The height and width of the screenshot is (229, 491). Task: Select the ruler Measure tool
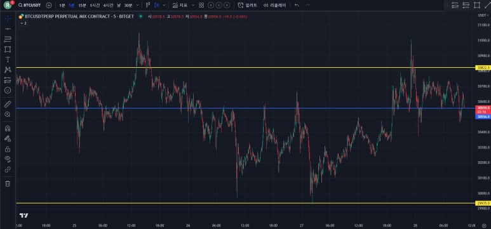pos(8,104)
